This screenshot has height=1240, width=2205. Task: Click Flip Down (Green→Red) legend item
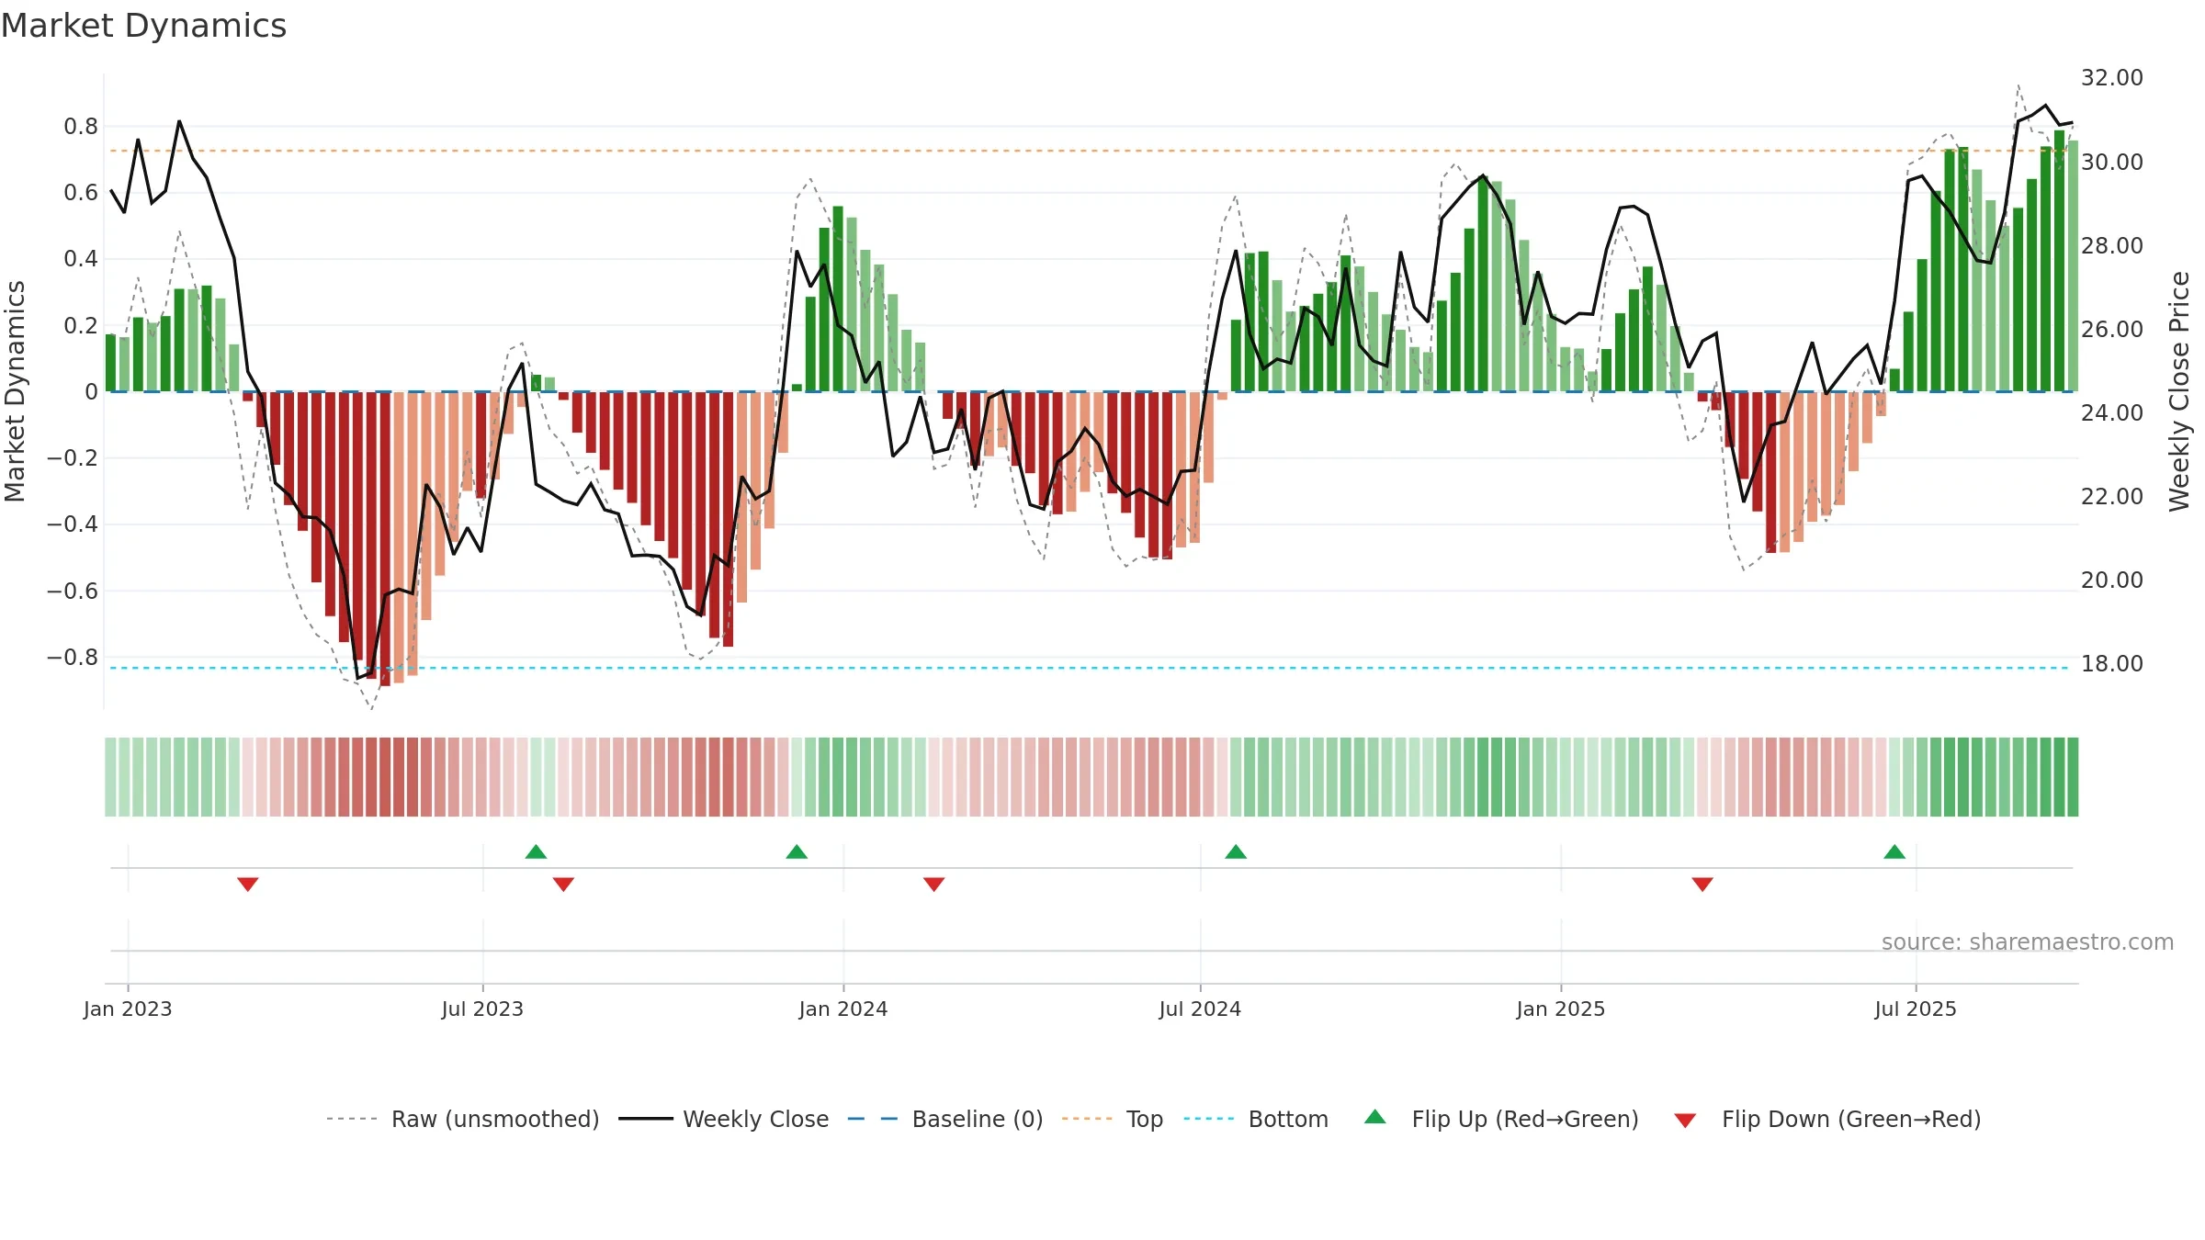point(1826,1119)
